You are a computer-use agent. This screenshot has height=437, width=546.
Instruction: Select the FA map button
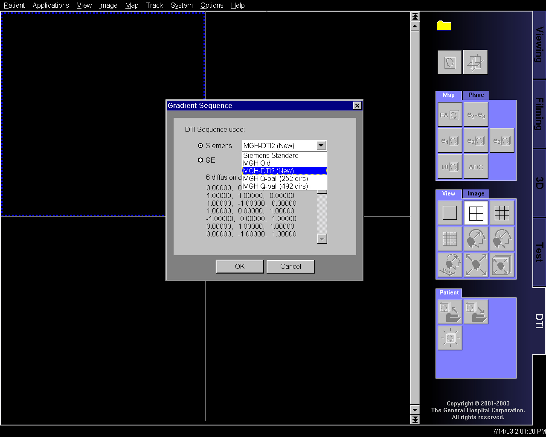pos(450,114)
